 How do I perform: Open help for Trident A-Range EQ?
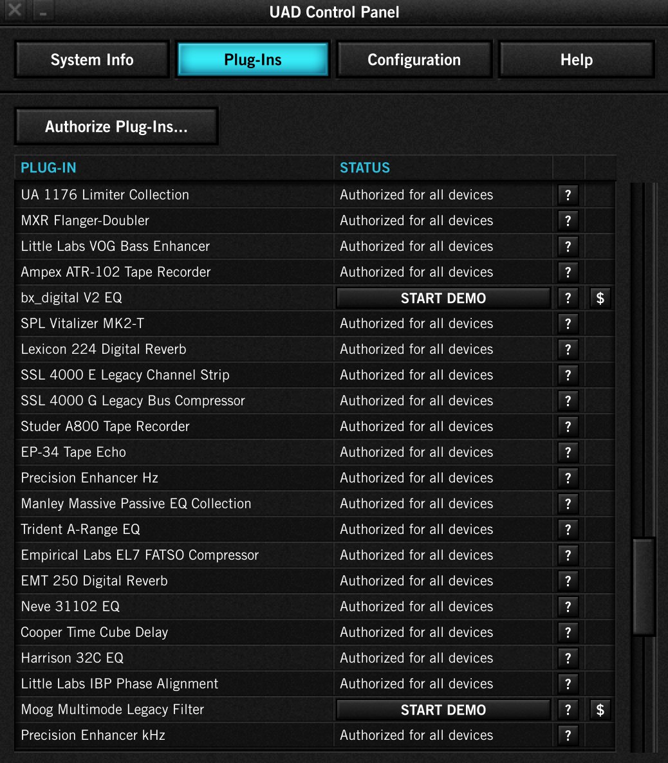pos(568,530)
